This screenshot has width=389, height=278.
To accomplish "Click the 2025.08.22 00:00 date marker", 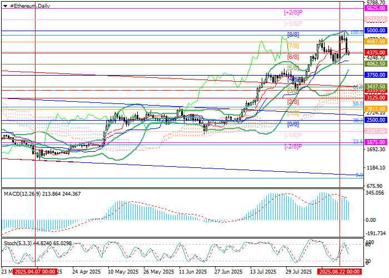I will pos(340,271).
